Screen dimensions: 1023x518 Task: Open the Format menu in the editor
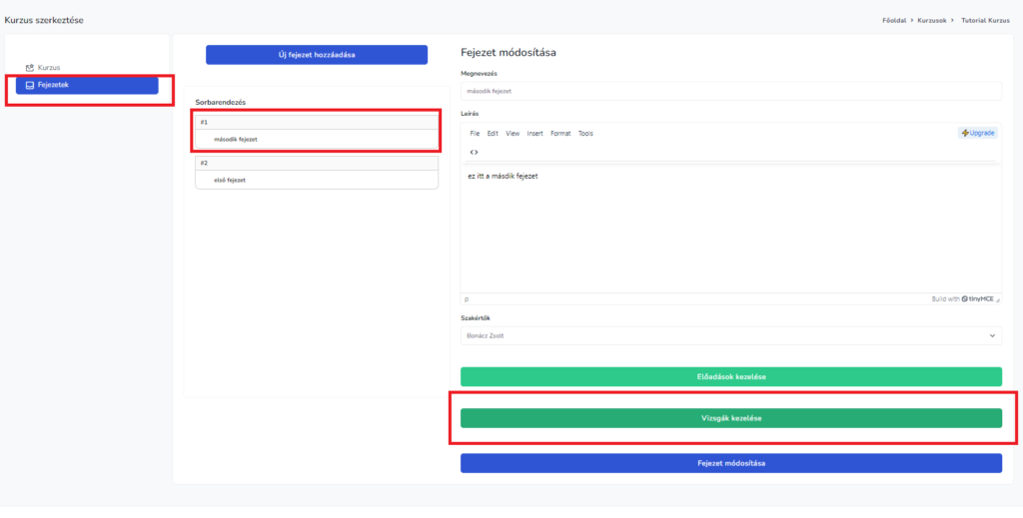(560, 133)
